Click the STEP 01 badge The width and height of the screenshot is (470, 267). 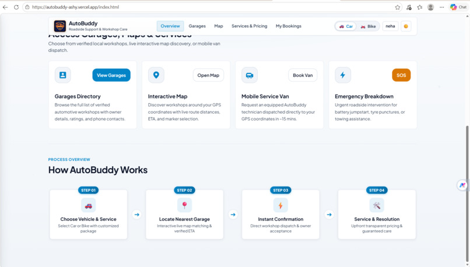coord(89,190)
